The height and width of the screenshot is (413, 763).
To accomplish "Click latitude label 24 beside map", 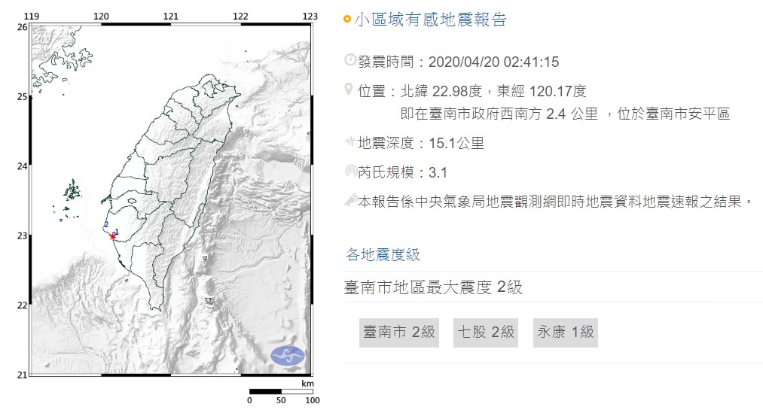I will (23, 166).
